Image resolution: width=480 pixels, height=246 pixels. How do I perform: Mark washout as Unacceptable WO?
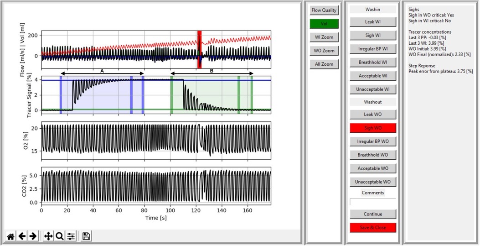(373, 182)
